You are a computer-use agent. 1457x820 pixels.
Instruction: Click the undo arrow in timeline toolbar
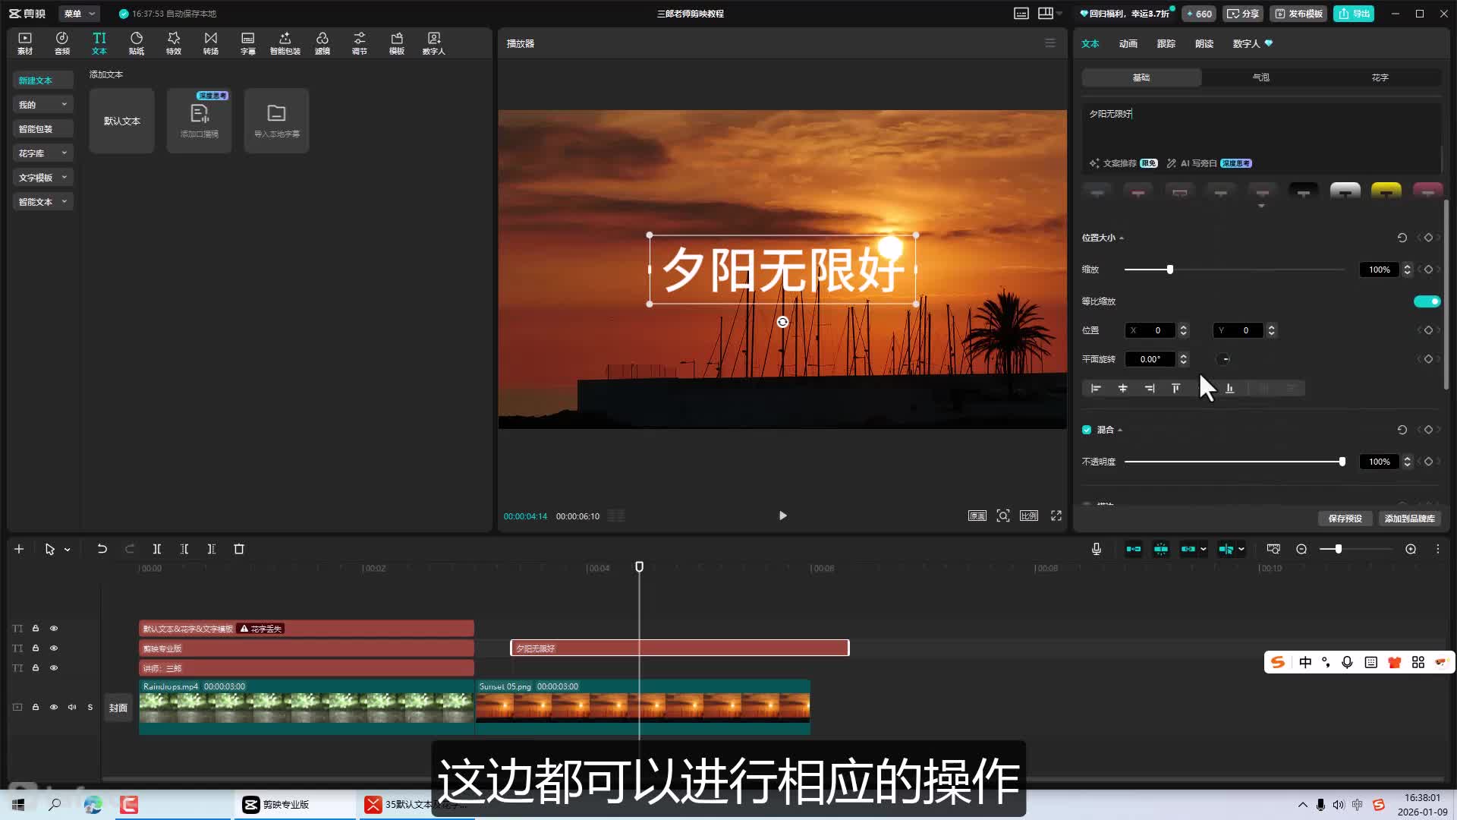click(x=102, y=549)
